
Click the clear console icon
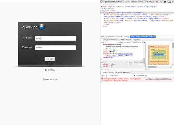(102, 76)
